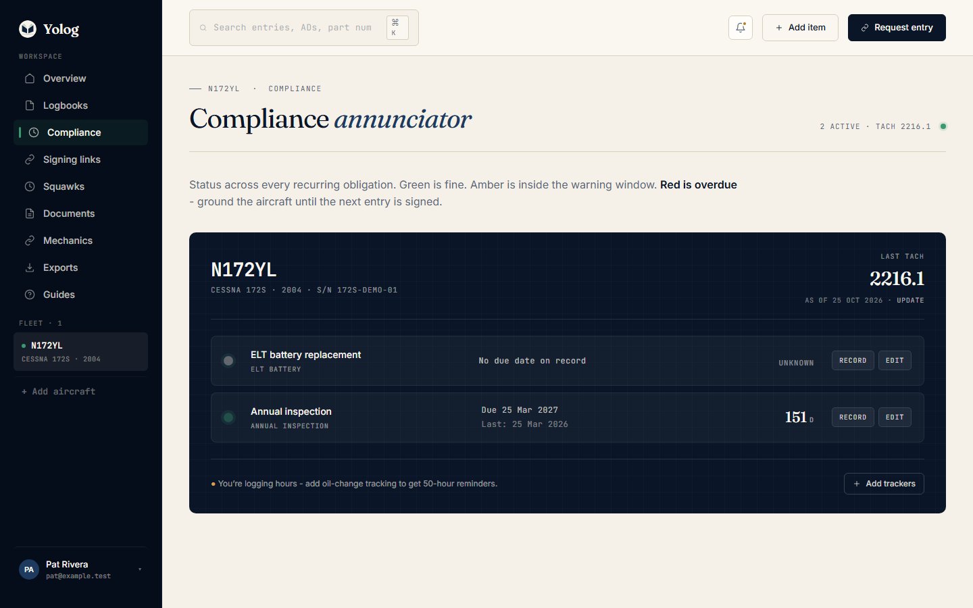The height and width of the screenshot is (608, 973).
Task: Open Documents section
Action: coord(80,213)
